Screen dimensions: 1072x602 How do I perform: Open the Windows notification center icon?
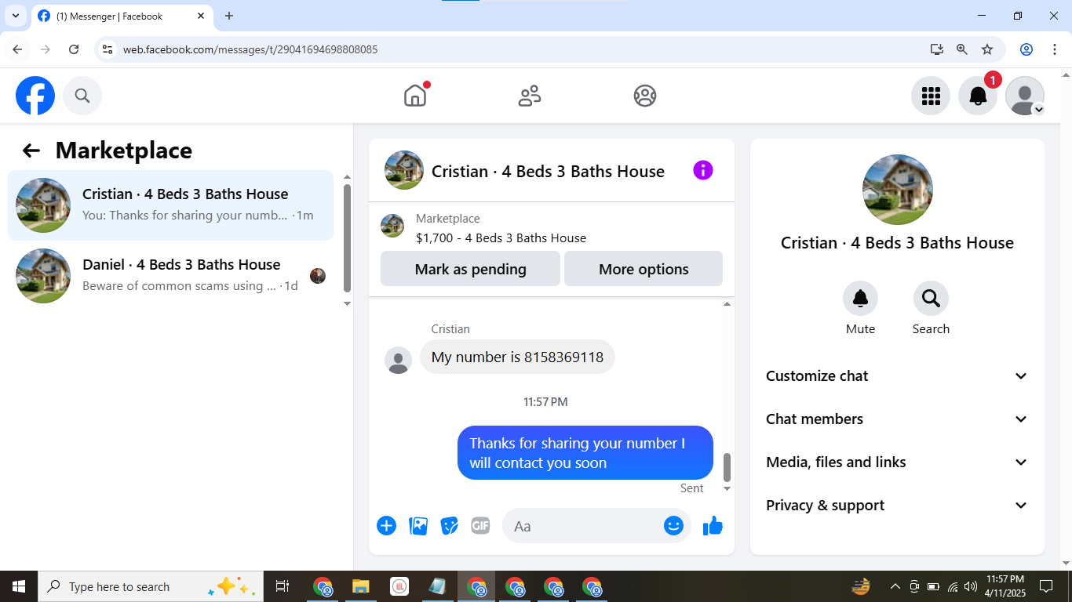click(1045, 586)
